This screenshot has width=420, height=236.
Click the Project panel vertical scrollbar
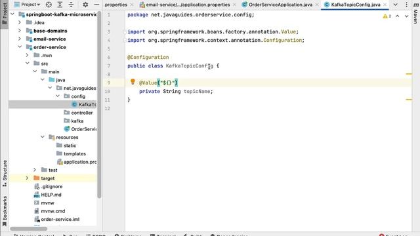(99, 104)
